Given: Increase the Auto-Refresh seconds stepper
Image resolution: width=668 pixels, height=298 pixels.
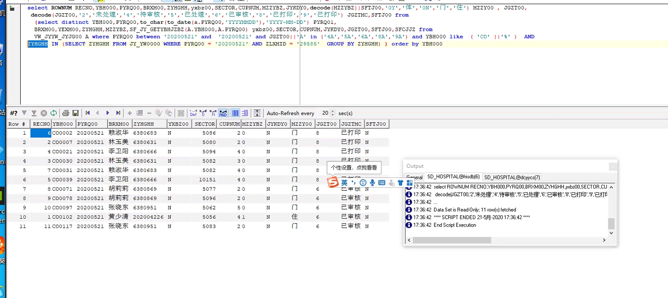Looking at the screenshot, I should [x=332, y=111].
